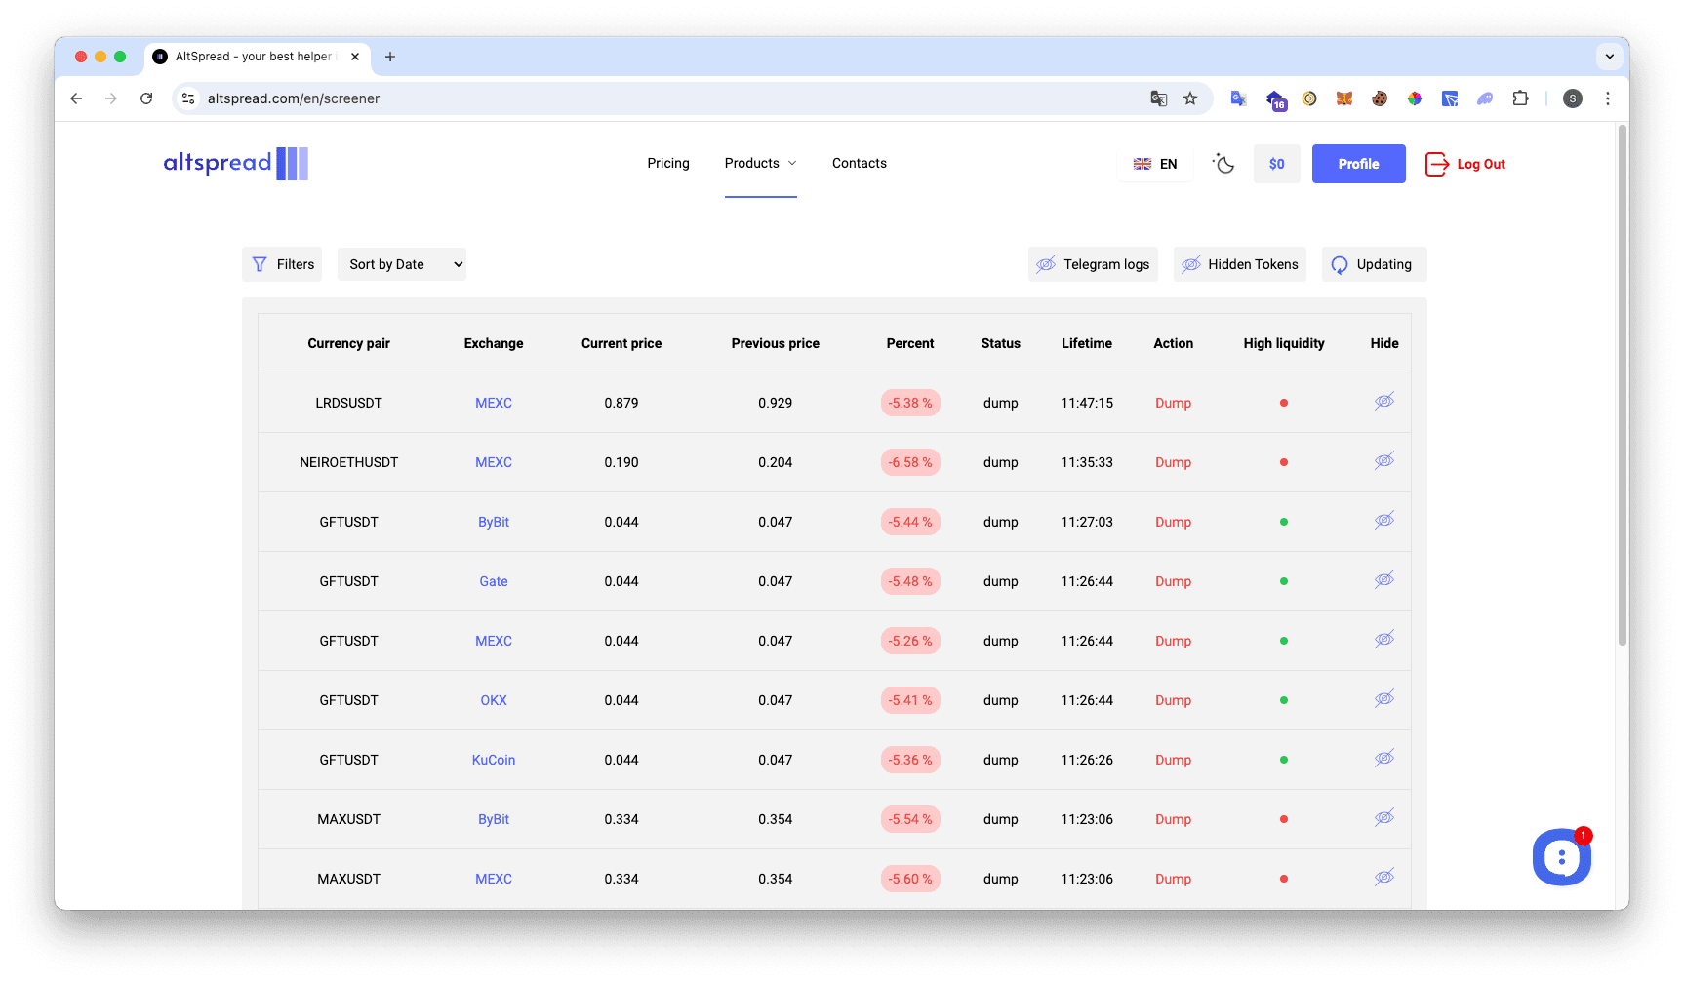Open MEXC link for NEIROETHUSDT
1684x982 pixels.
[x=494, y=462]
